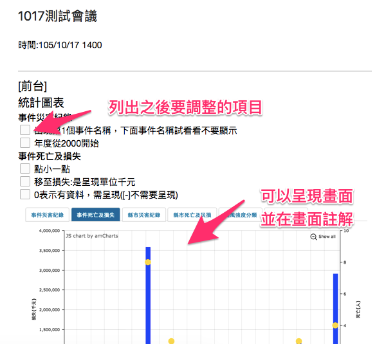Click the yellow data point at death value 4
386x344 pixels.
click(335, 325)
